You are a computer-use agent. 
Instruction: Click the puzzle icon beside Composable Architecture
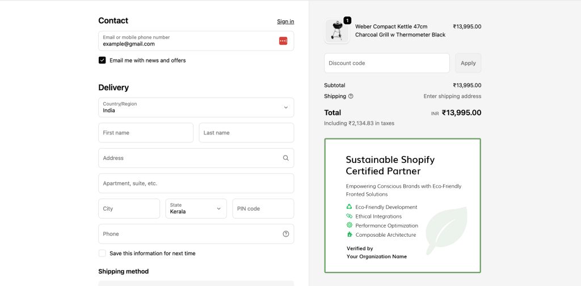(x=349, y=234)
